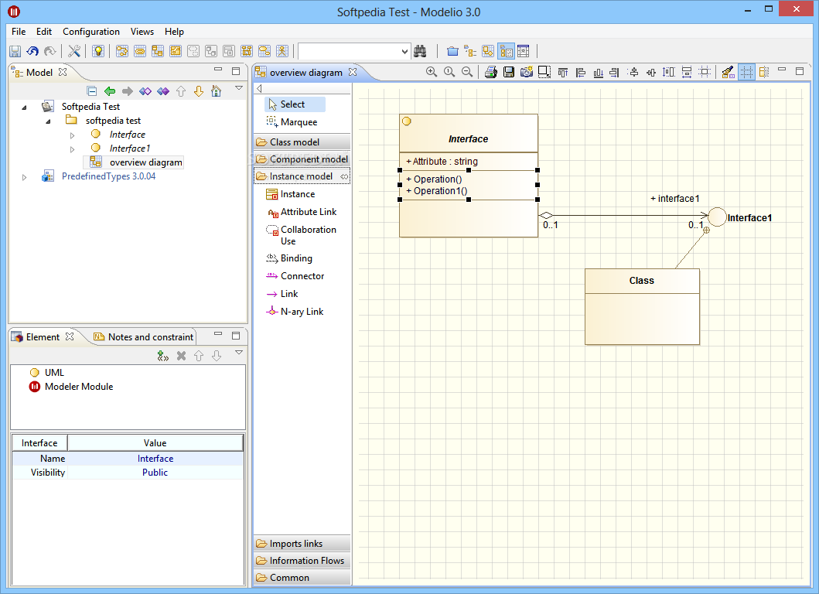819x594 pixels.
Task: Expand the Interface1 tree node
Action: pos(72,149)
